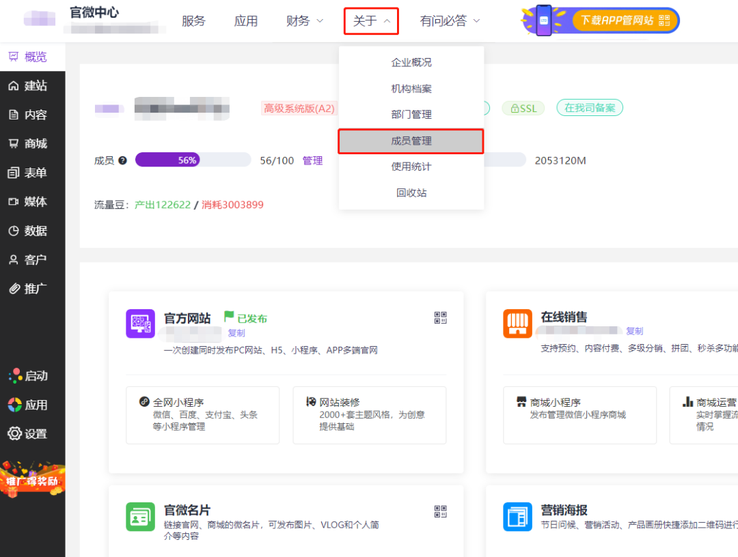The image size is (738, 557).
Task: Click the 下载APP管网站 banner
Action: [601, 20]
